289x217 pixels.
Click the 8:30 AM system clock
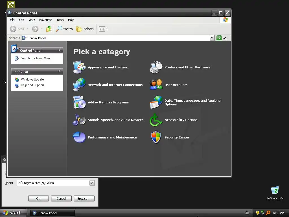(x=279, y=213)
